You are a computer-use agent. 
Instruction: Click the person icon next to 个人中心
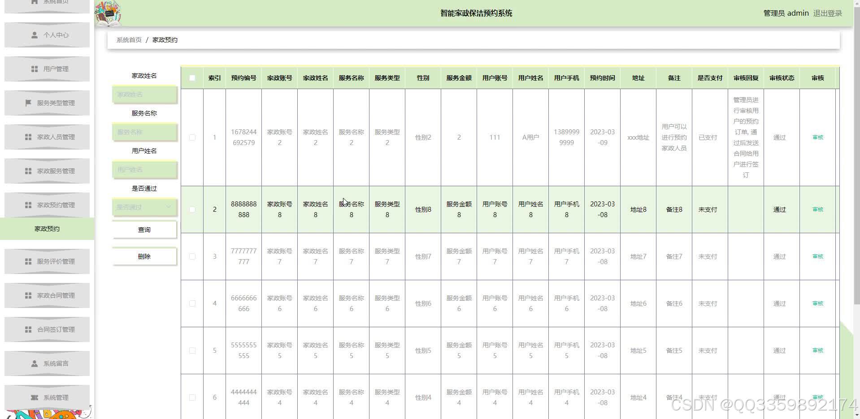35,35
